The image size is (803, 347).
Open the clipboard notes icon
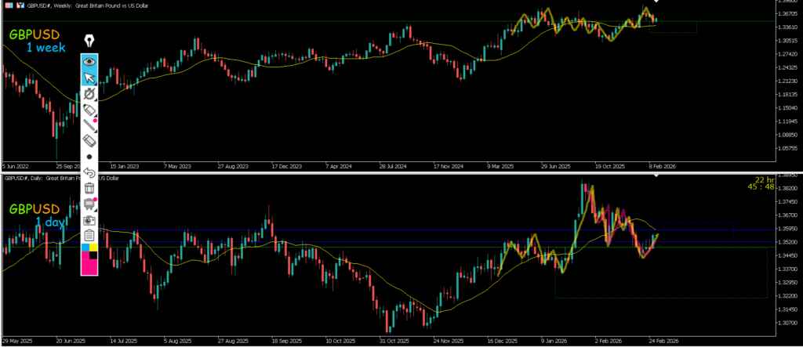coord(89,235)
